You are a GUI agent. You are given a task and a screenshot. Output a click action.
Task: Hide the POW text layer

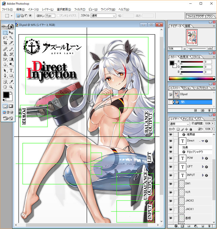pos(171,158)
